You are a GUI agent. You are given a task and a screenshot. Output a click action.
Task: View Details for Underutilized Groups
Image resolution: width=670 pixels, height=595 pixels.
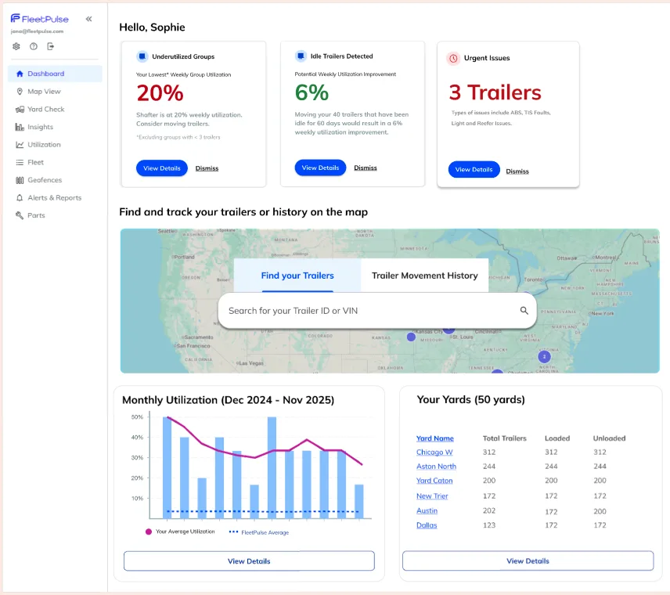(162, 168)
